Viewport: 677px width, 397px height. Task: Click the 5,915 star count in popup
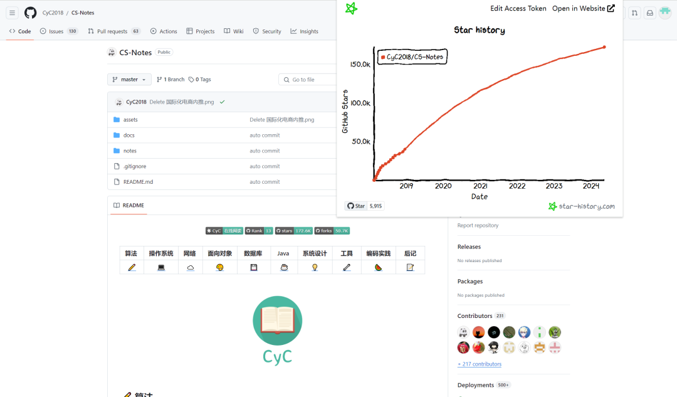click(x=375, y=206)
